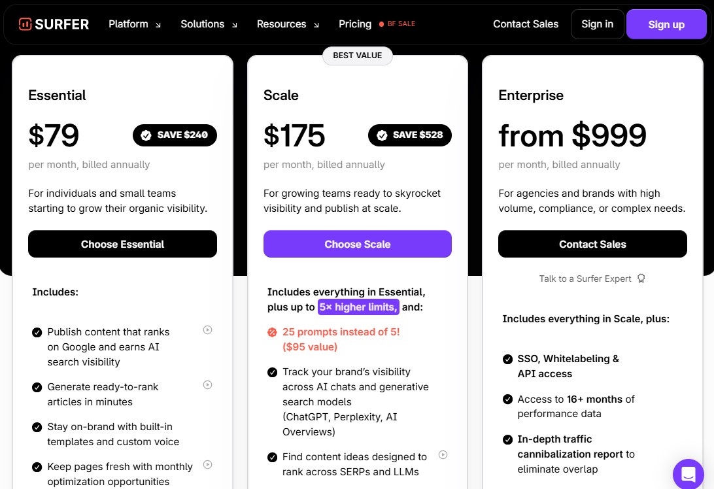Play video beside "Keep pages fresh" feature

tap(207, 465)
